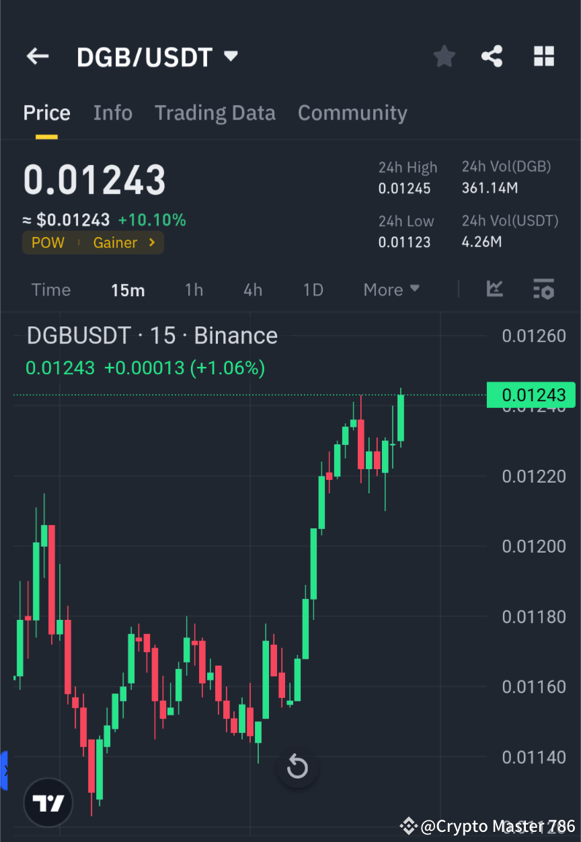581x842 pixels.
Task: Expand the DGB/USDT pair selector
Action: pos(230,57)
